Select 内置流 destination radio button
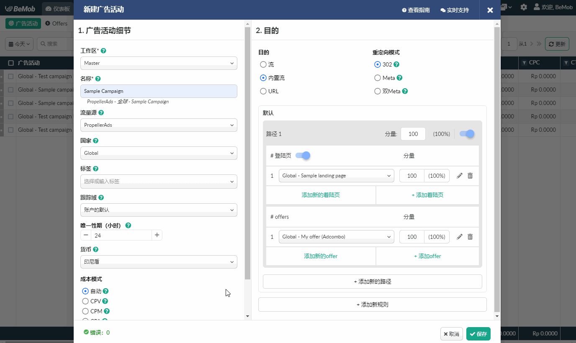The width and height of the screenshot is (576, 343). pyautogui.click(x=263, y=78)
